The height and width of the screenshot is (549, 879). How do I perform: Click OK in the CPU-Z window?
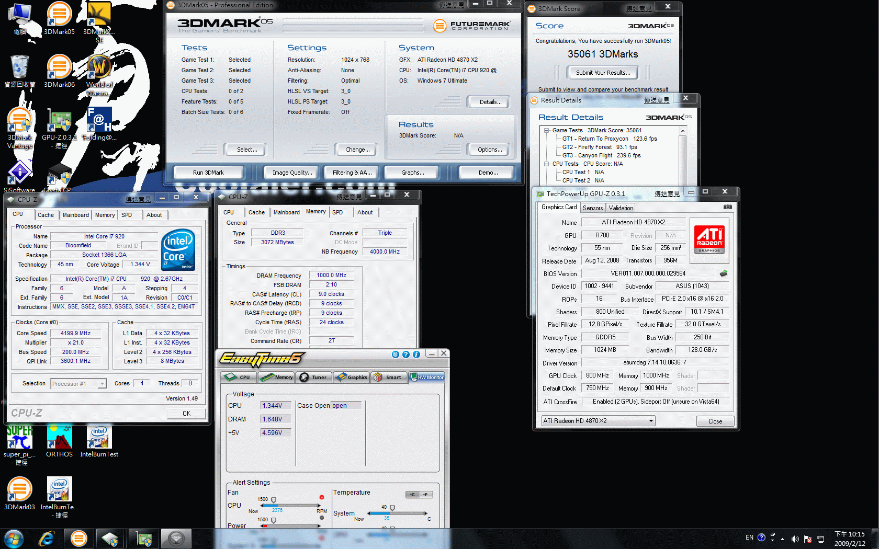[187, 414]
